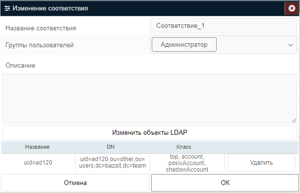The image size is (300, 193).
Task: Click the DN column header
Action: 111,147
